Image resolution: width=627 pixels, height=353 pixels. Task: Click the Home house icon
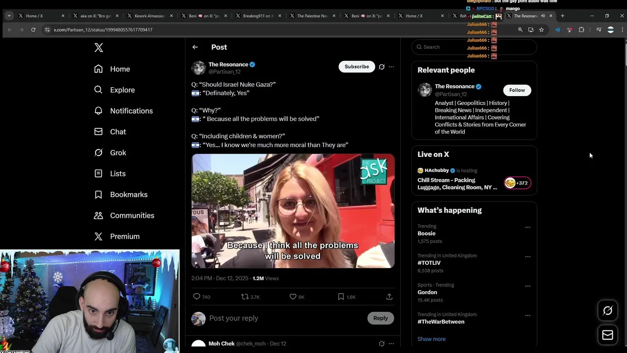click(98, 69)
